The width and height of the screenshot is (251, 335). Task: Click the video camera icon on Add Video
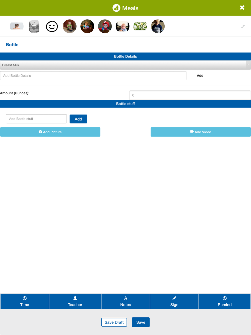[x=192, y=132]
